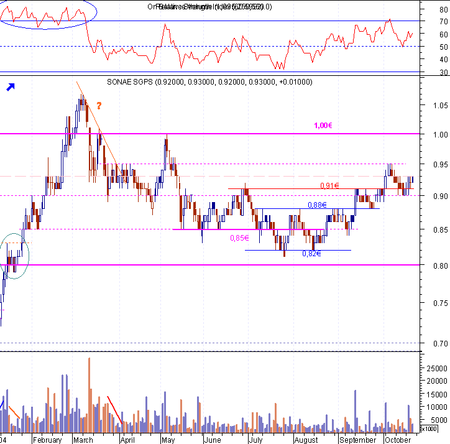Select the orange question mark annotation
The width and height of the screenshot is (450, 444).
pyautogui.click(x=99, y=106)
